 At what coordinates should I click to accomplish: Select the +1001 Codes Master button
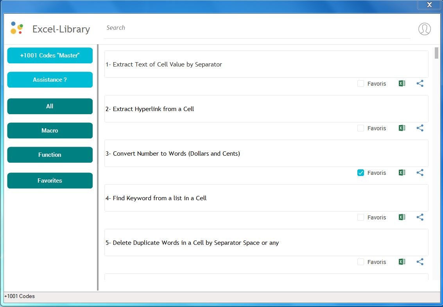tap(50, 55)
